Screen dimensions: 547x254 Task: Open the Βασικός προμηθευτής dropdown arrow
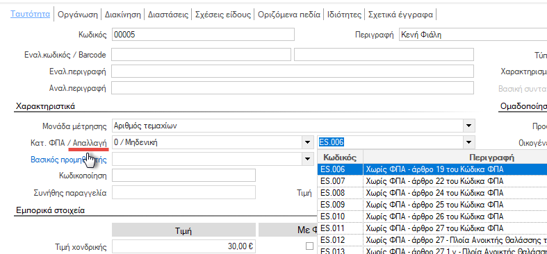(x=307, y=159)
